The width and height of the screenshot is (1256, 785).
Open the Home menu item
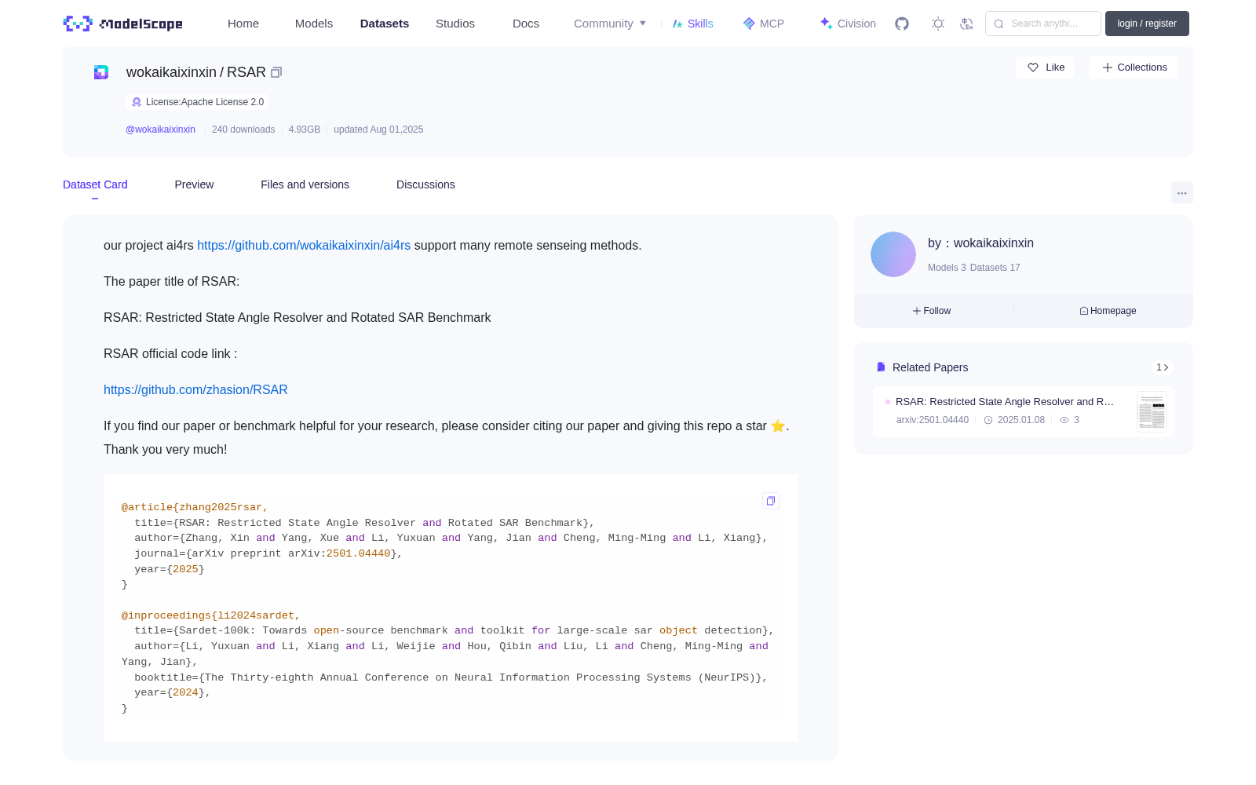click(243, 24)
